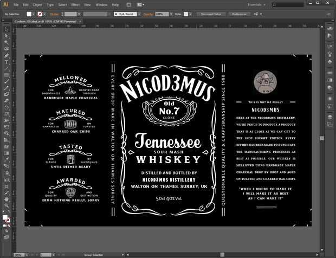Screen dimensions: 336x258
Task: Switch the drawing mode
Action: tap(6, 231)
